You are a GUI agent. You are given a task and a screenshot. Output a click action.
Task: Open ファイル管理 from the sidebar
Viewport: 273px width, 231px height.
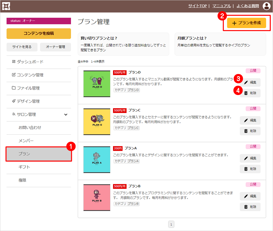point(28,88)
